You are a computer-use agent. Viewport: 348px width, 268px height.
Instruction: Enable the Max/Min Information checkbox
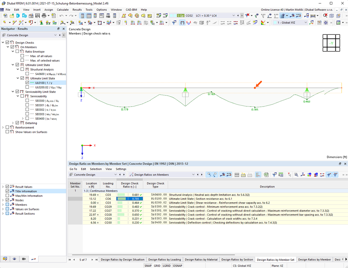[7, 195]
